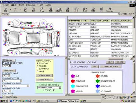Screen dimensions: 136x103
Task: Click the 6-DAMAGE TYPE column header
Action: pos(79,21)
